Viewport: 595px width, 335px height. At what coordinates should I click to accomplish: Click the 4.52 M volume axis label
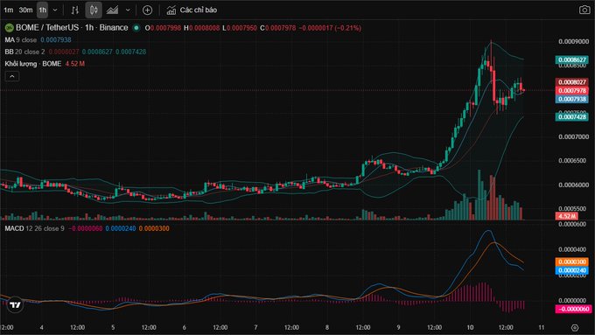[x=567, y=216]
